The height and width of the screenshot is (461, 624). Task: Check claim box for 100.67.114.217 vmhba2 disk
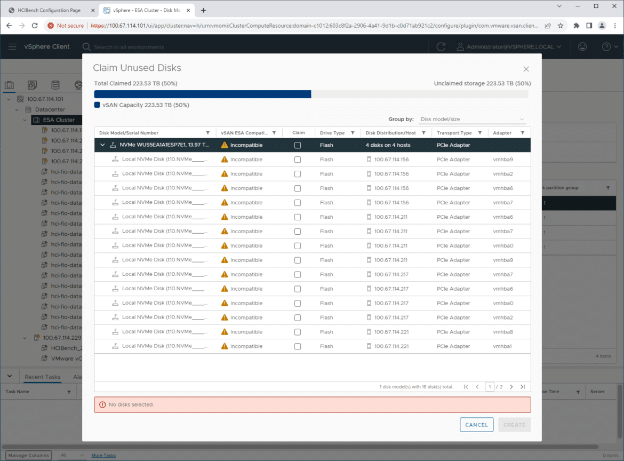tap(297, 317)
